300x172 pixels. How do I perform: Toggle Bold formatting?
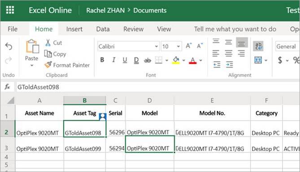(102, 60)
